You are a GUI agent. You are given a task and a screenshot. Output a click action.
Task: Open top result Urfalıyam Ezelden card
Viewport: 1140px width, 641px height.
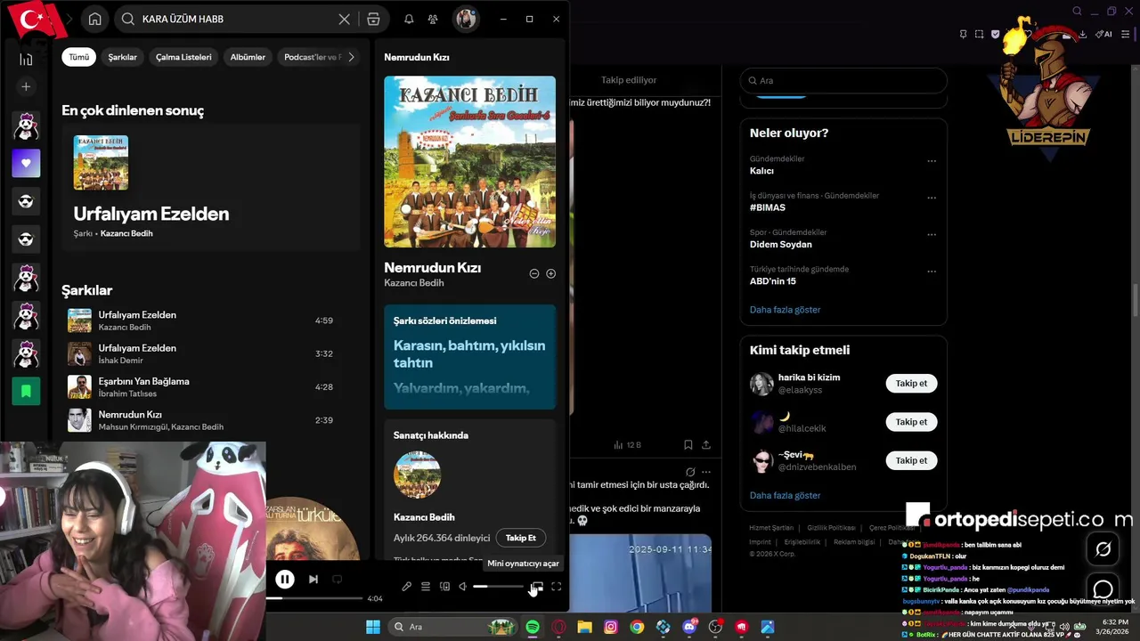point(210,188)
